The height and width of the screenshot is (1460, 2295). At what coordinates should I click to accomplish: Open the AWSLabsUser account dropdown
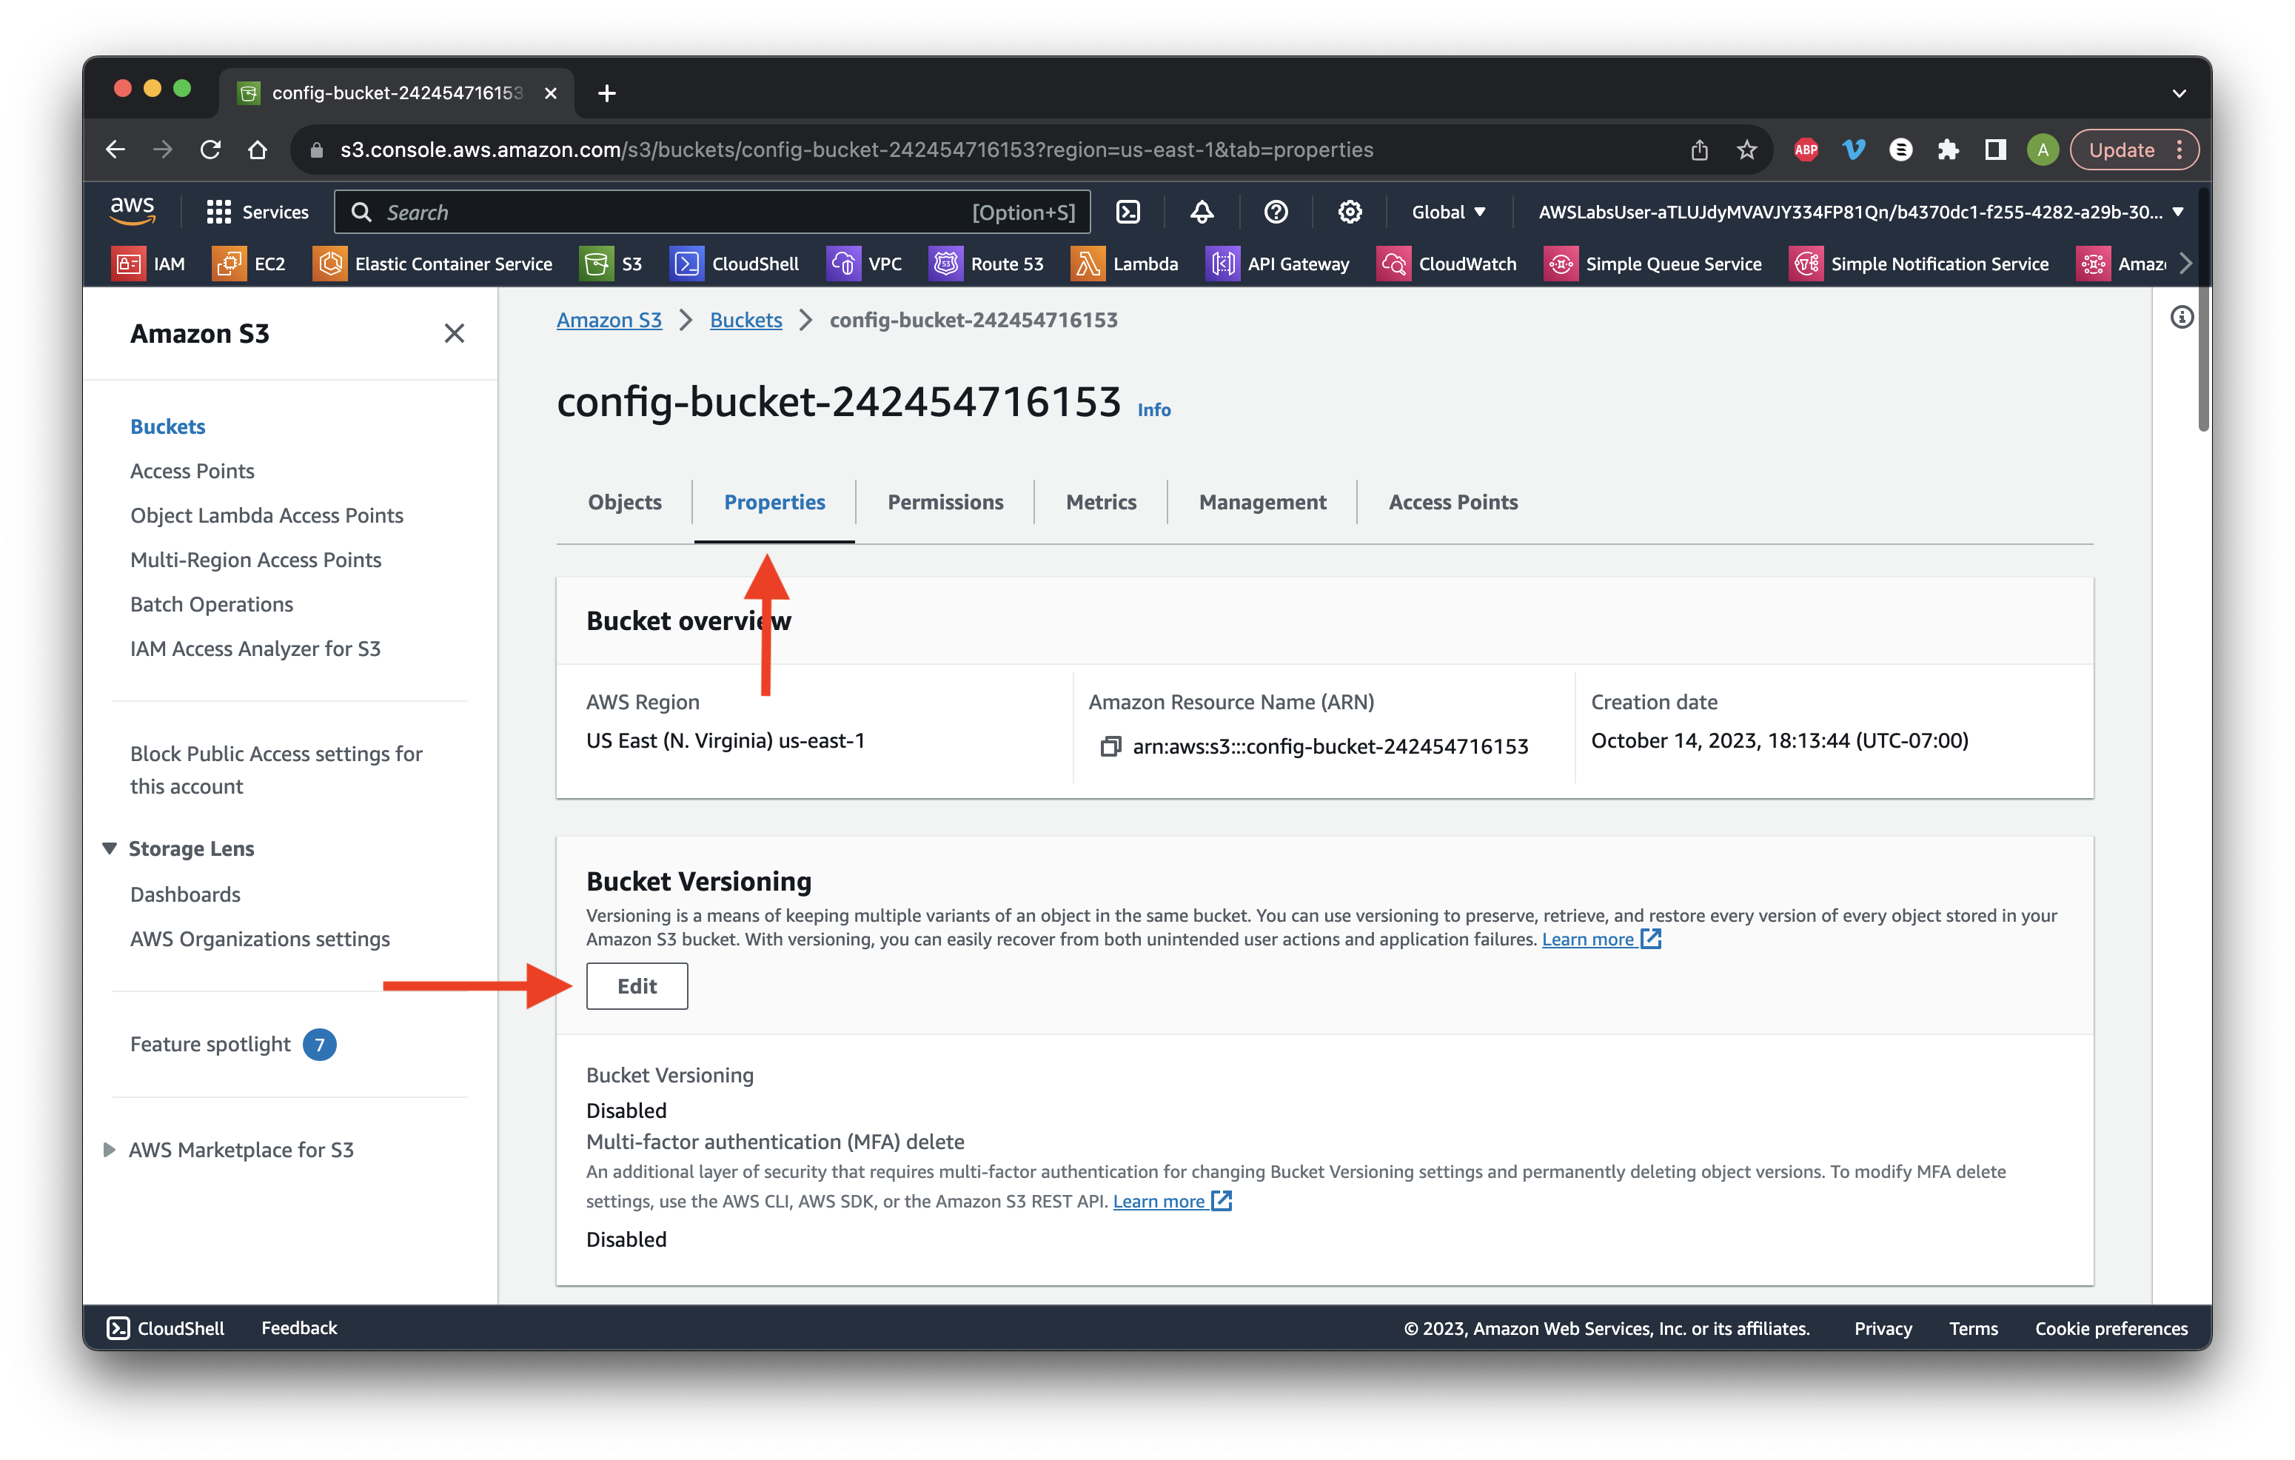[1860, 212]
